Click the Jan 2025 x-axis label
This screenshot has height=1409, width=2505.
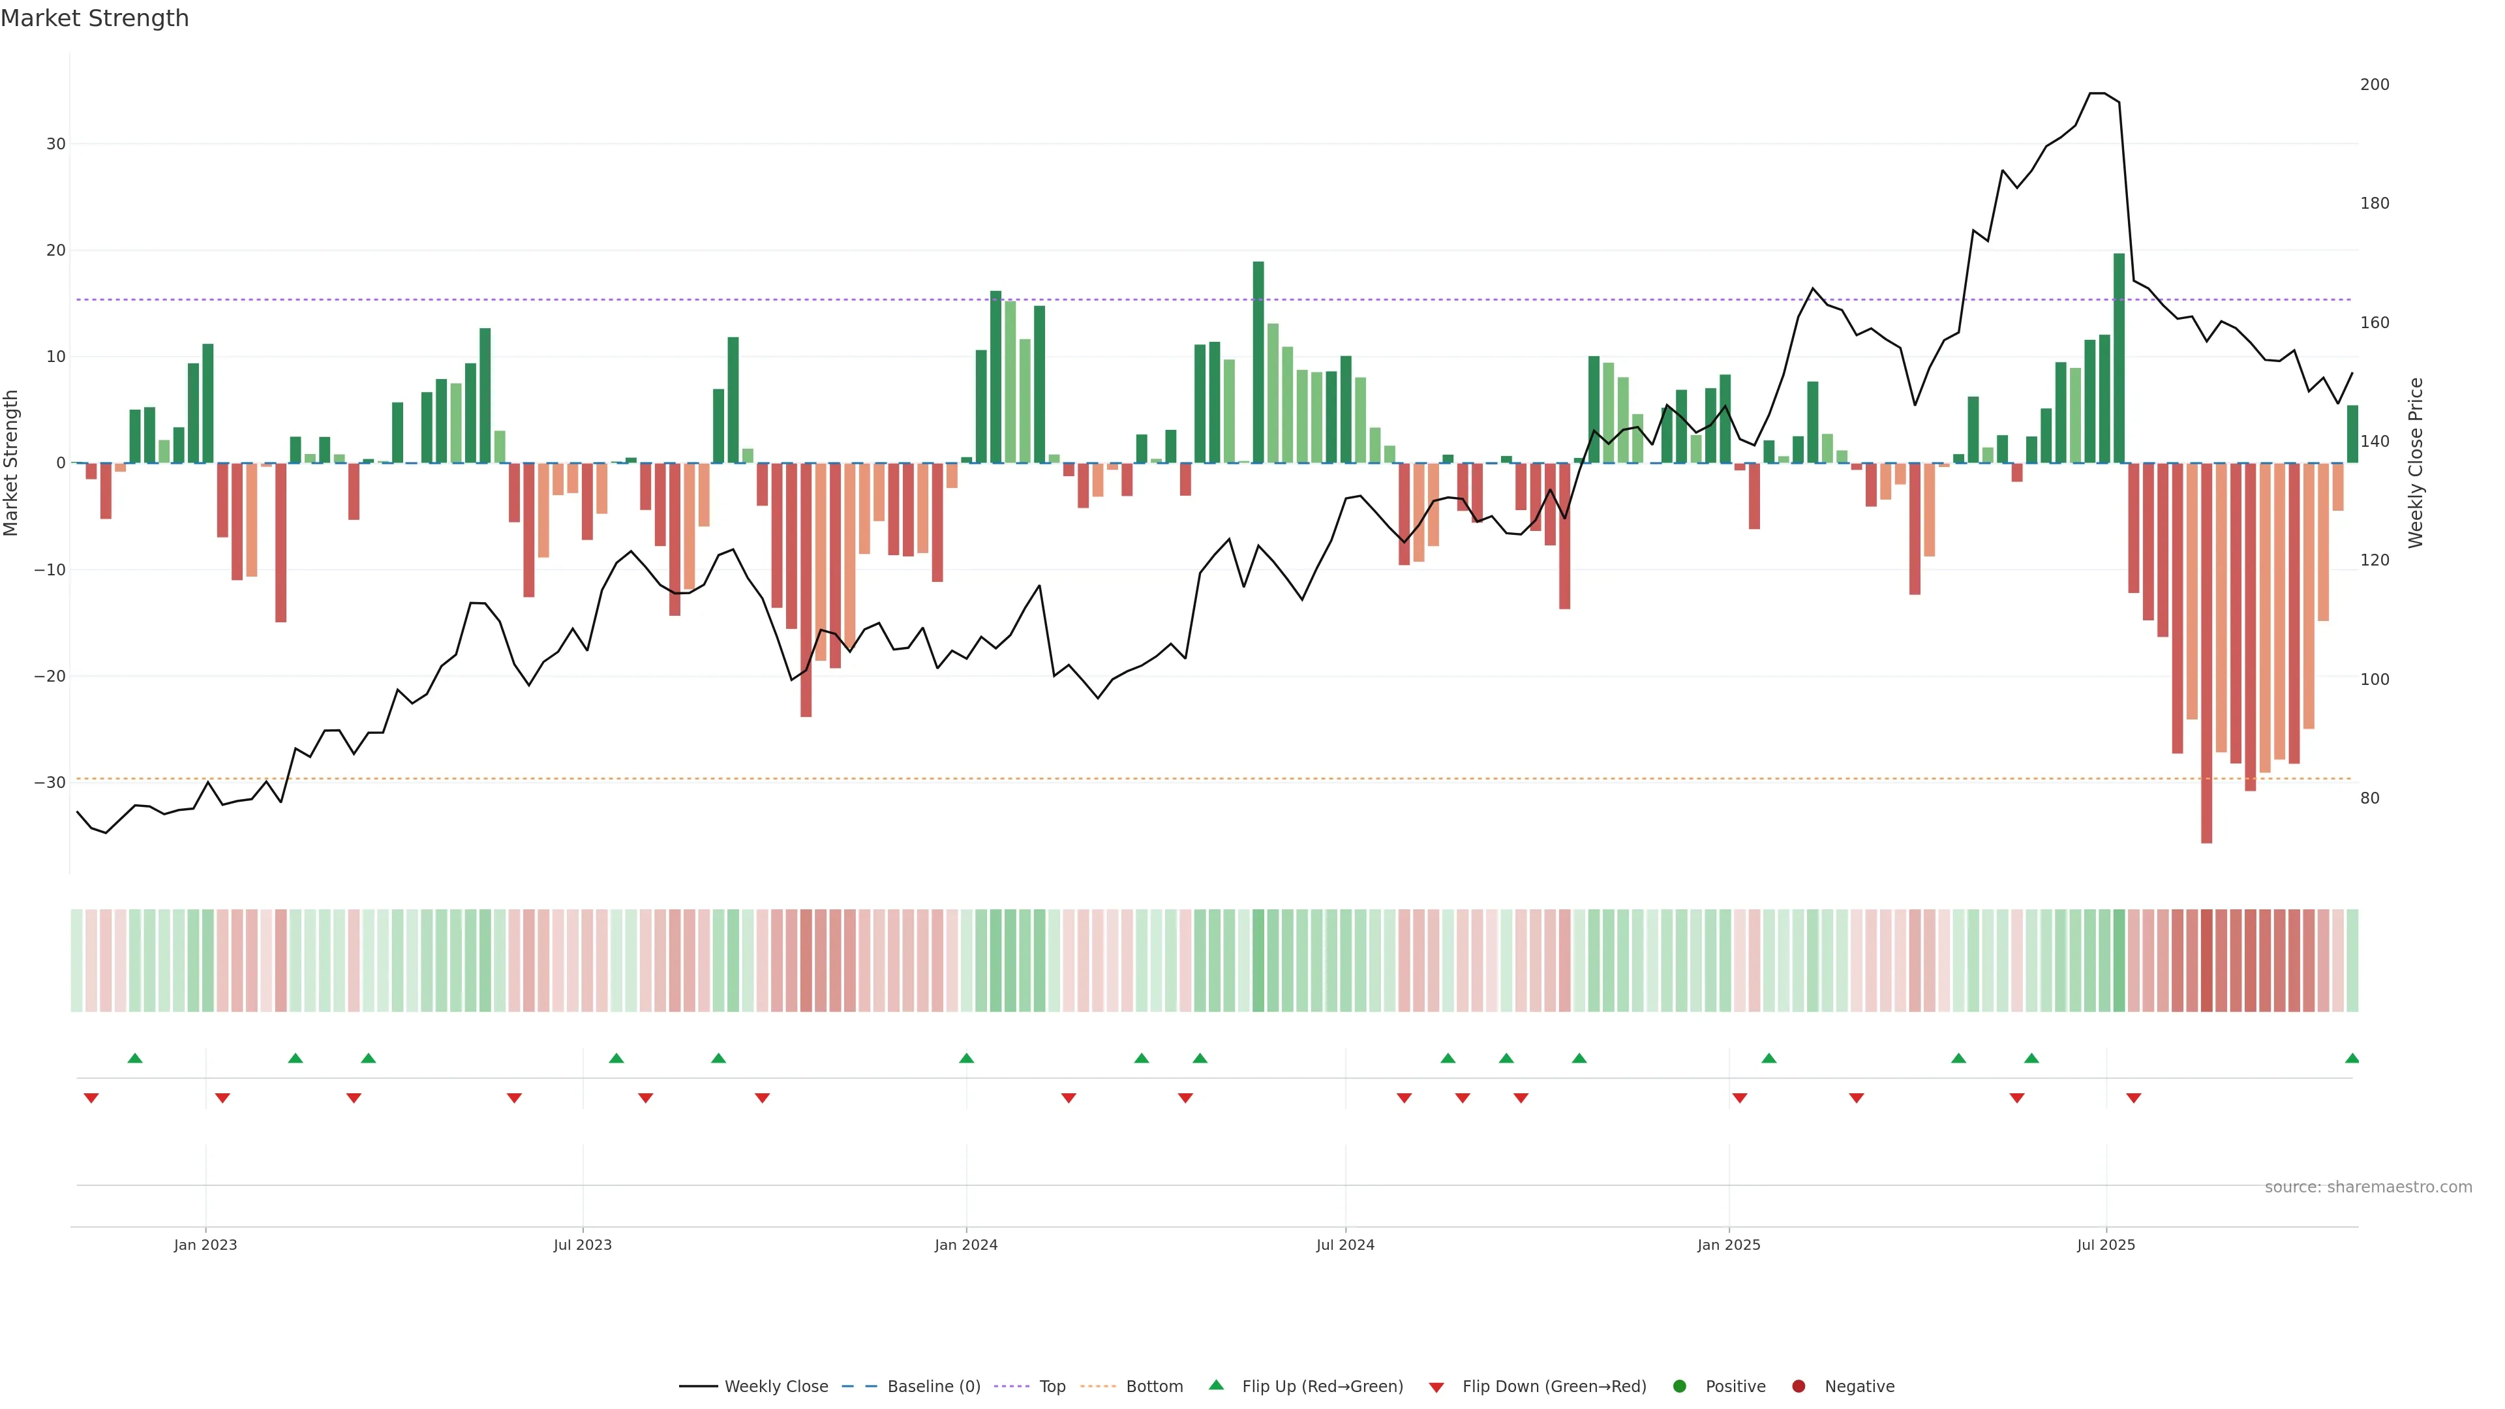point(1729,1245)
